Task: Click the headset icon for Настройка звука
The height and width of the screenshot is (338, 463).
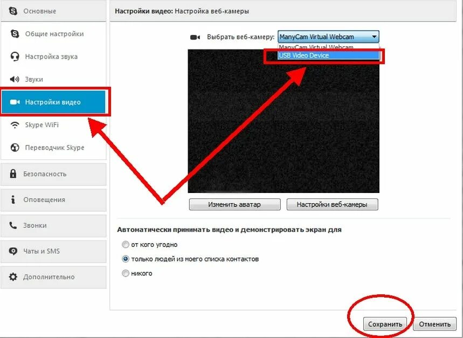Action: [15, 57]
